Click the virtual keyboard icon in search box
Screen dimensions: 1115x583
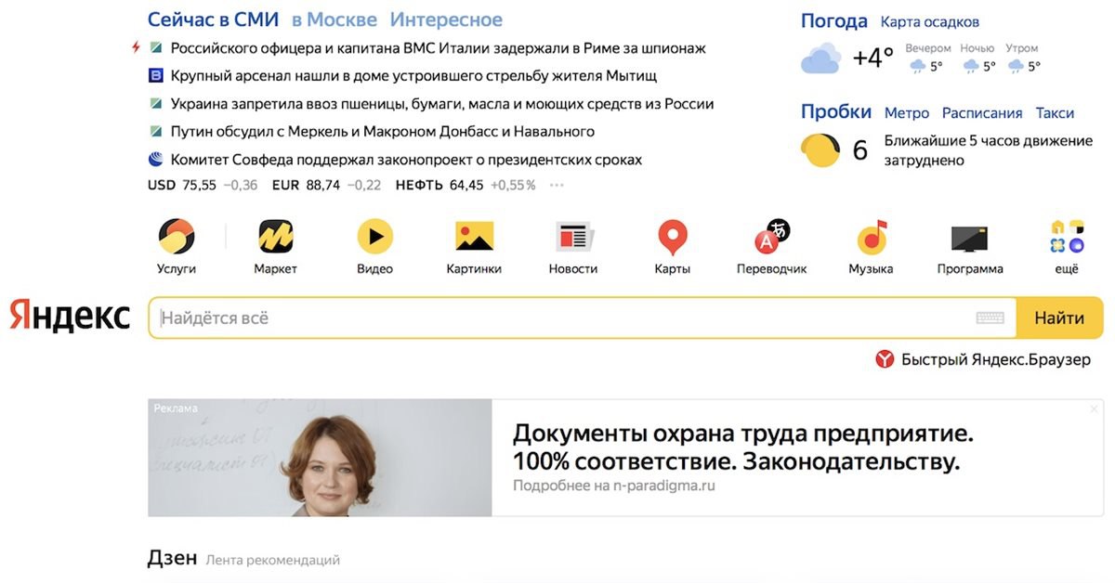coord(990,318)
